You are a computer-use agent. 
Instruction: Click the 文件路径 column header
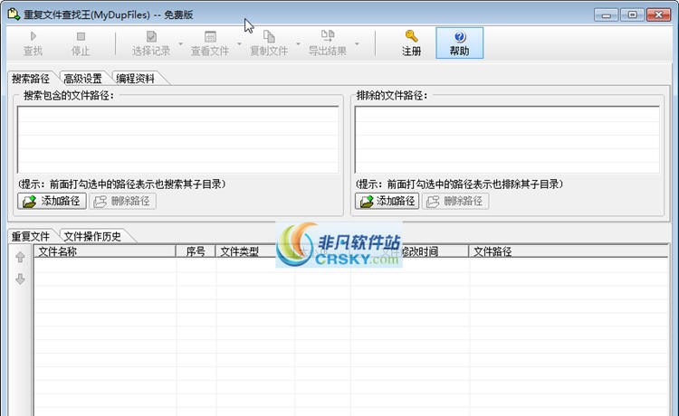click(569, 251)
